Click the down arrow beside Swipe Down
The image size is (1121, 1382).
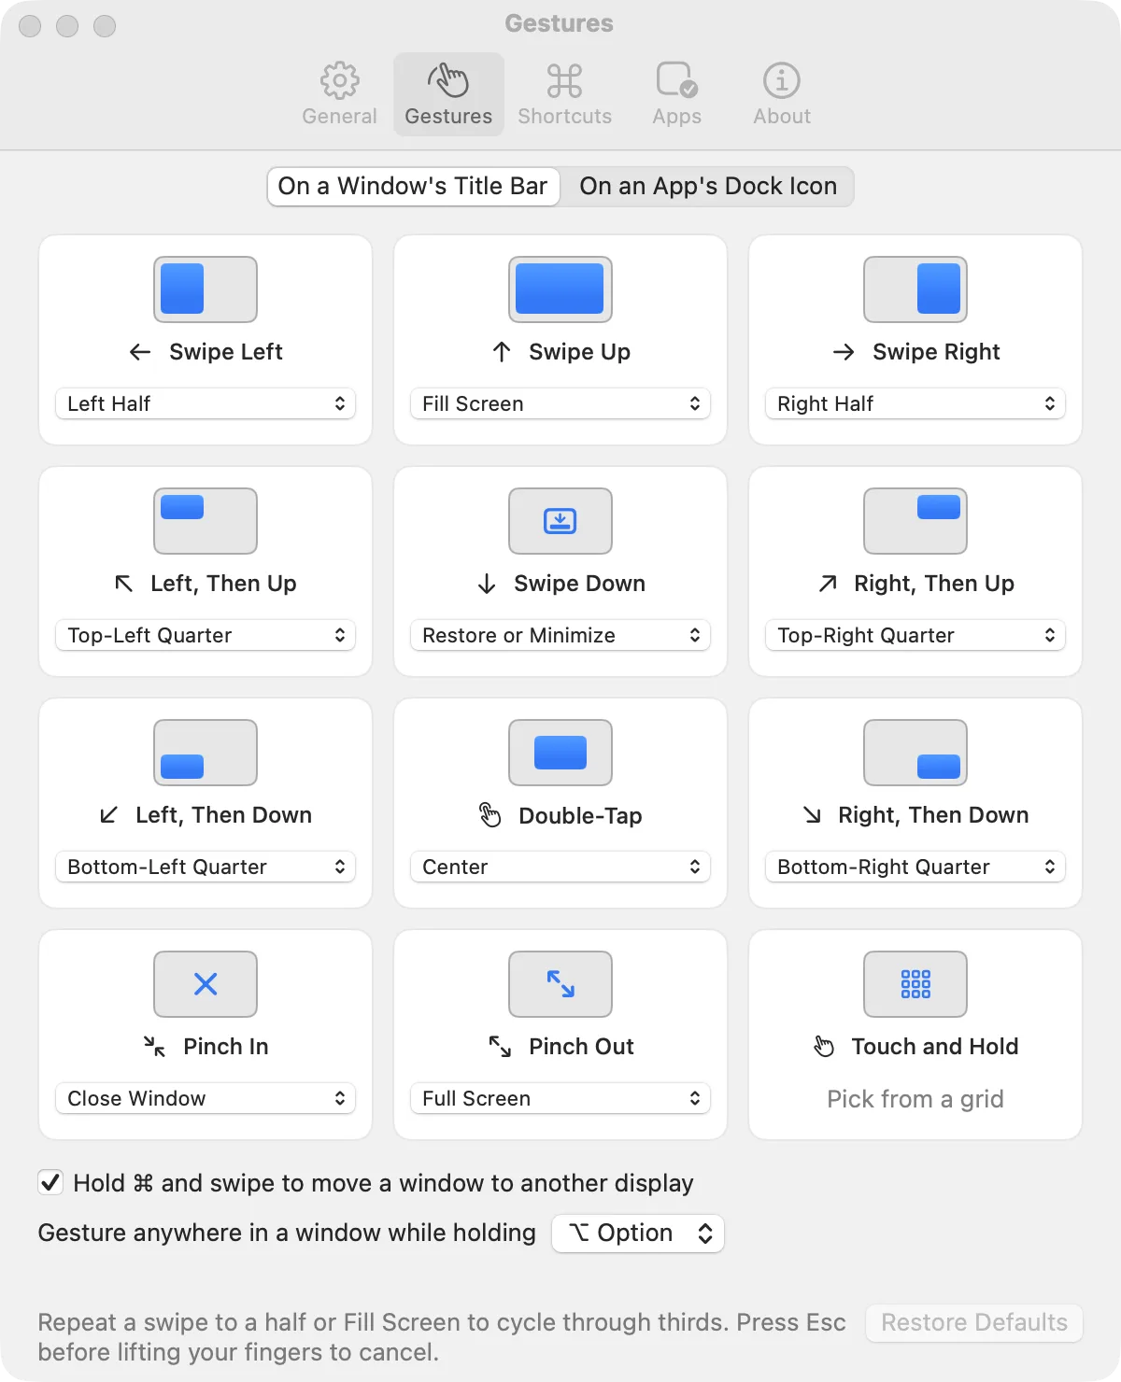click(487, 584)
